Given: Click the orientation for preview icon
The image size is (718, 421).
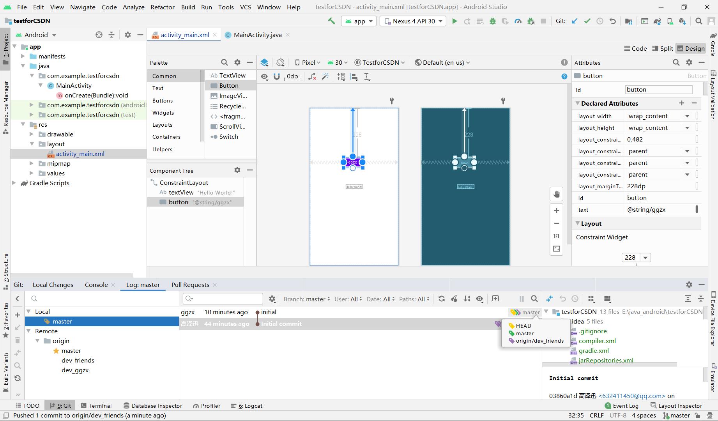Looking at the screenshot, I should coord(280,62).
